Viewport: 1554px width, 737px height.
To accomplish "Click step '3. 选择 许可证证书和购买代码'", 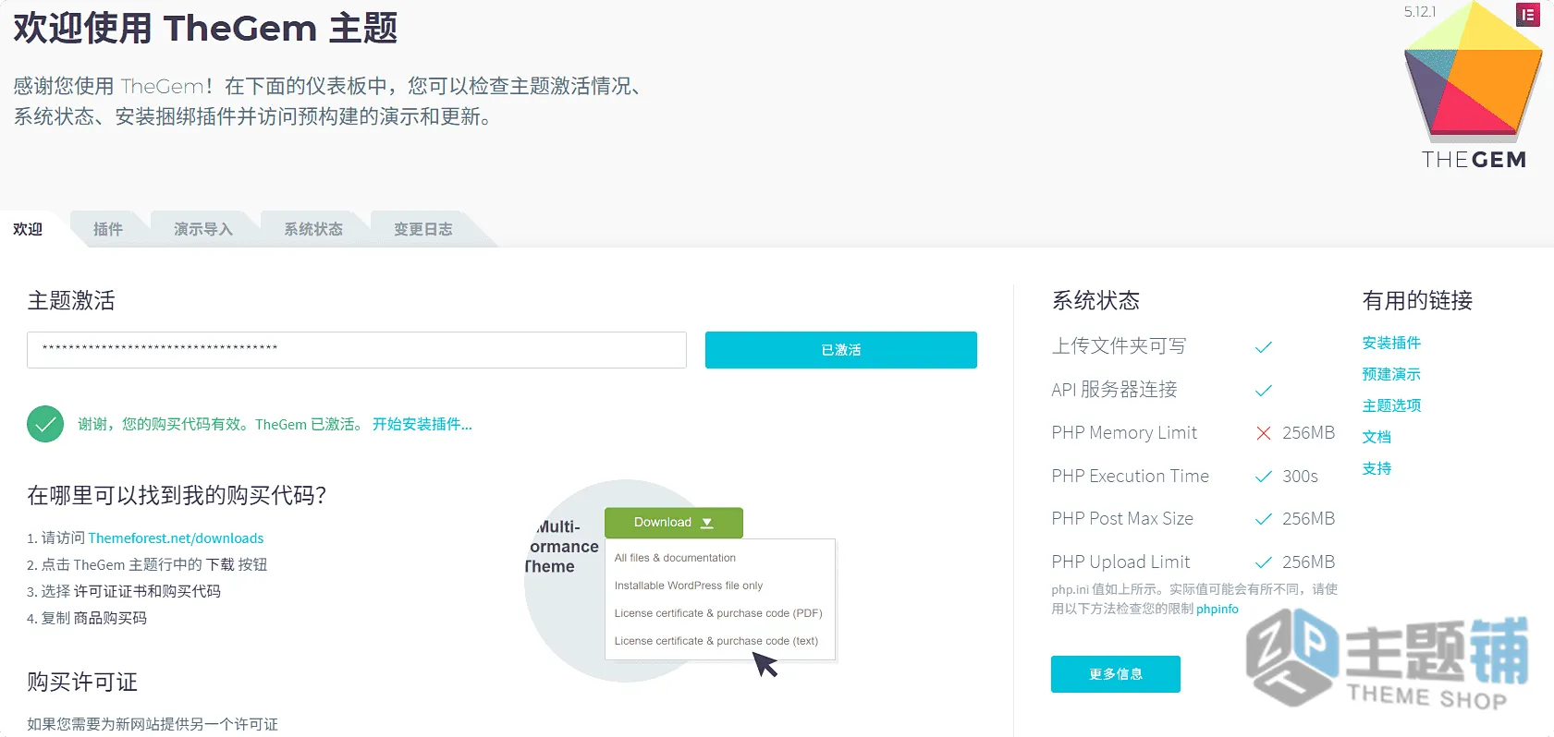I will [x=124, y=591].
